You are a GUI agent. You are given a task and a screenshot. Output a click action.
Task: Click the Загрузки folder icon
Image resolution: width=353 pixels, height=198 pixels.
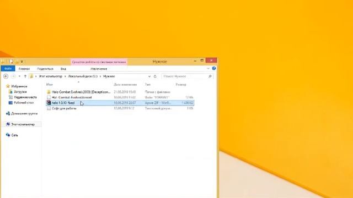[10, 92]
